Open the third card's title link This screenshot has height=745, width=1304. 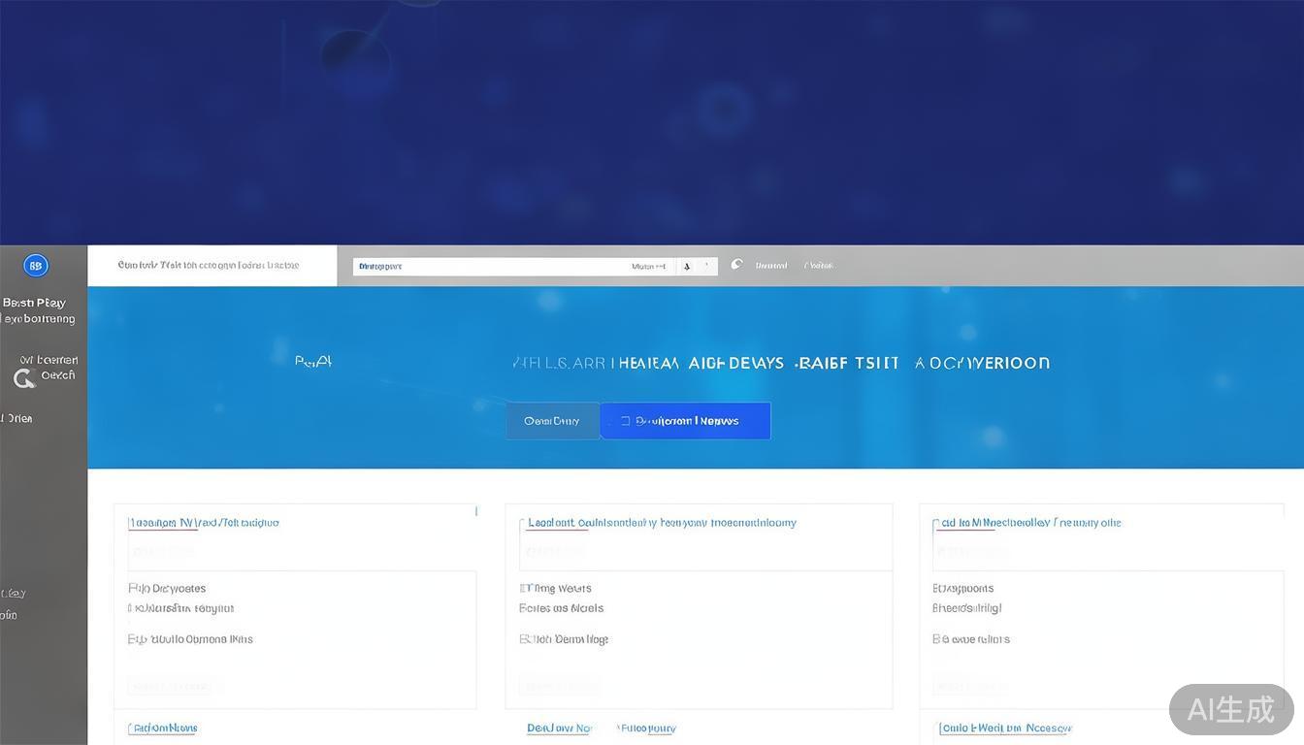click(x=1027, y=523)
